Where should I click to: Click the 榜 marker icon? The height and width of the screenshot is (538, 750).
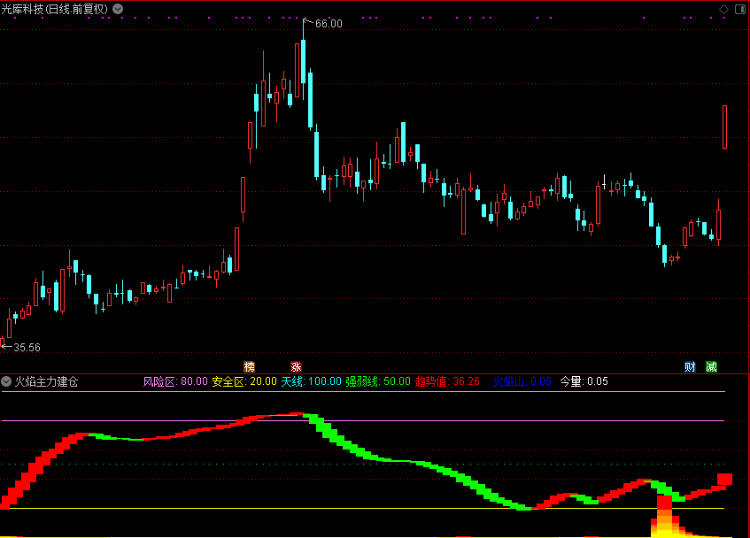coord(249,367)
